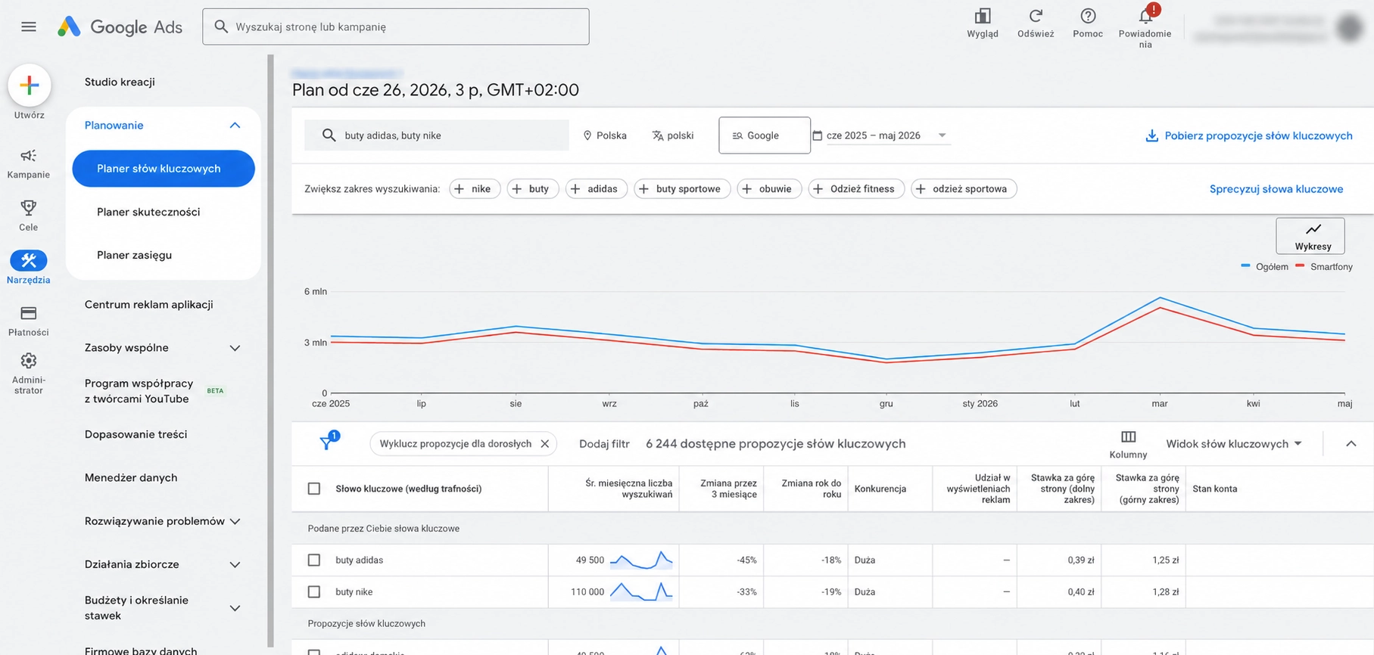This screenshot has height=655, width=1374.
Task: Click the Wygląd appearance icon
Action: (983, 23)
